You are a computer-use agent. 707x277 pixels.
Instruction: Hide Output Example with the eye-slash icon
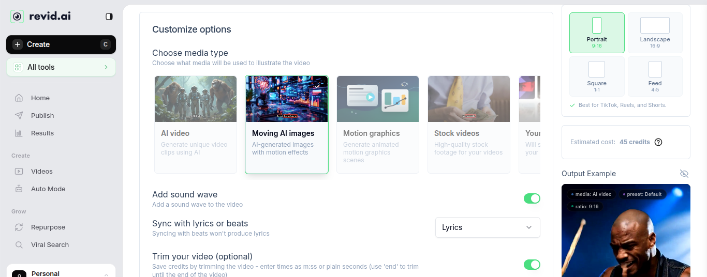click(684, 174)
